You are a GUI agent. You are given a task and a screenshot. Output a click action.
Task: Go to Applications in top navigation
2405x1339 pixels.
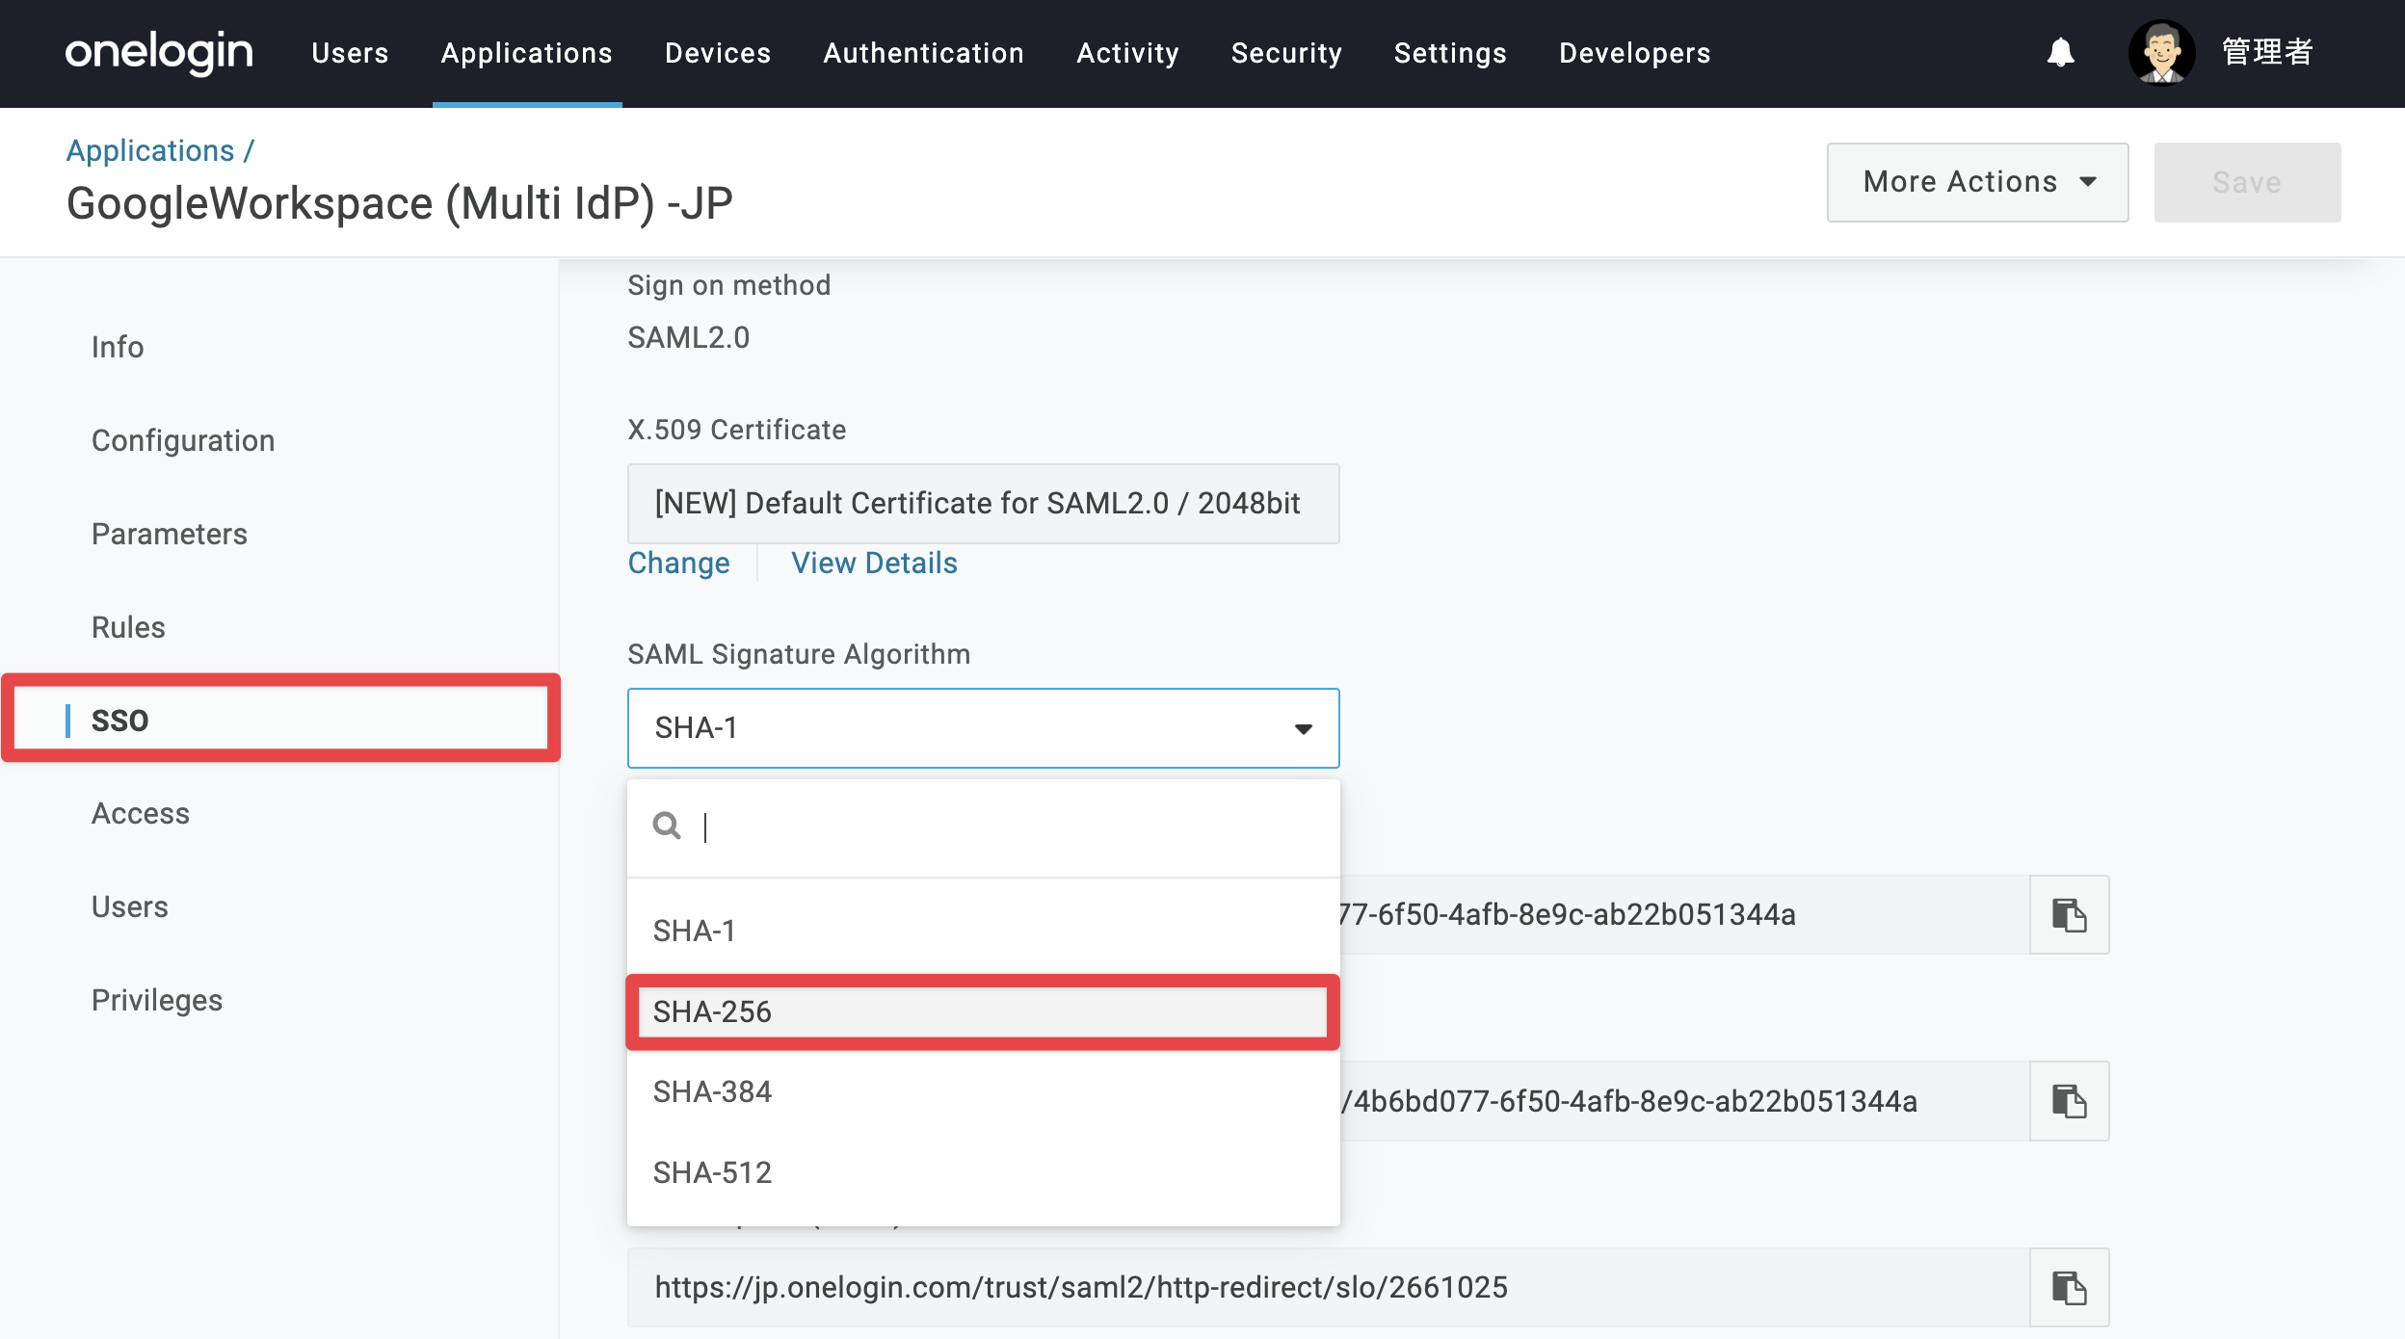[527, 53]
